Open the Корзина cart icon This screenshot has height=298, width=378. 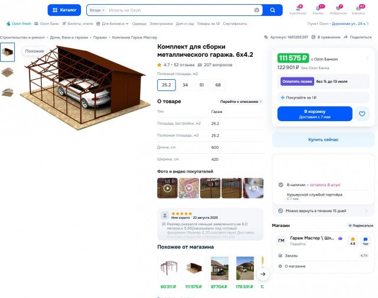(359, 9)
